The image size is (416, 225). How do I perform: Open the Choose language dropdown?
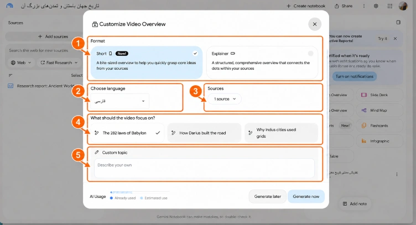point(119,101)
